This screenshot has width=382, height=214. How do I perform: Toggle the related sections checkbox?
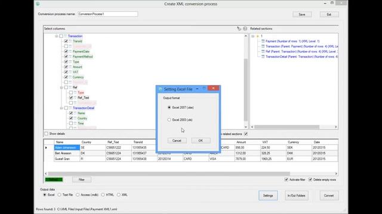(246, 134)
